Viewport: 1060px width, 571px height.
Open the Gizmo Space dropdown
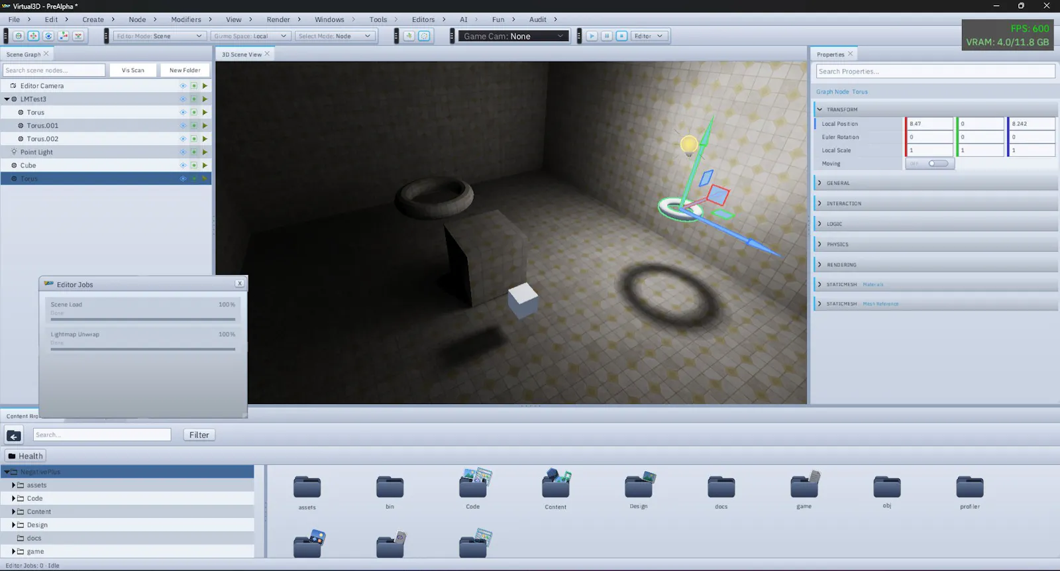(x=250, y=36)
